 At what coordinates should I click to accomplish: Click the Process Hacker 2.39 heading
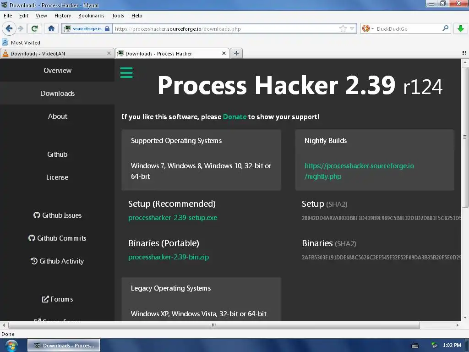click(300, 85)
